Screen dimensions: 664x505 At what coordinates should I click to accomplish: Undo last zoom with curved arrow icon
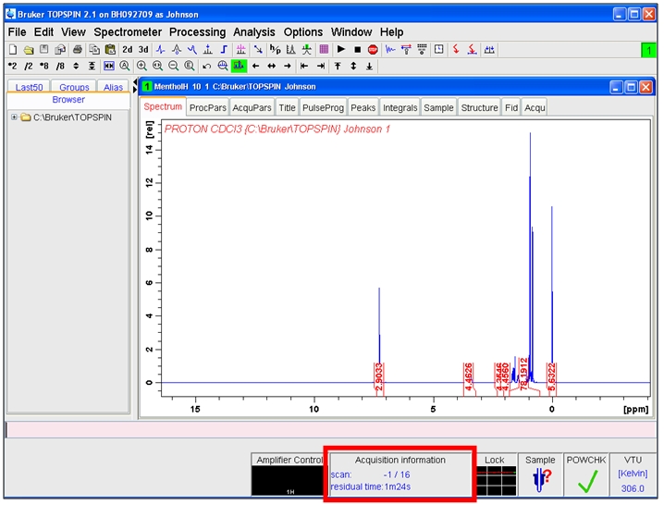coord(206,66)
